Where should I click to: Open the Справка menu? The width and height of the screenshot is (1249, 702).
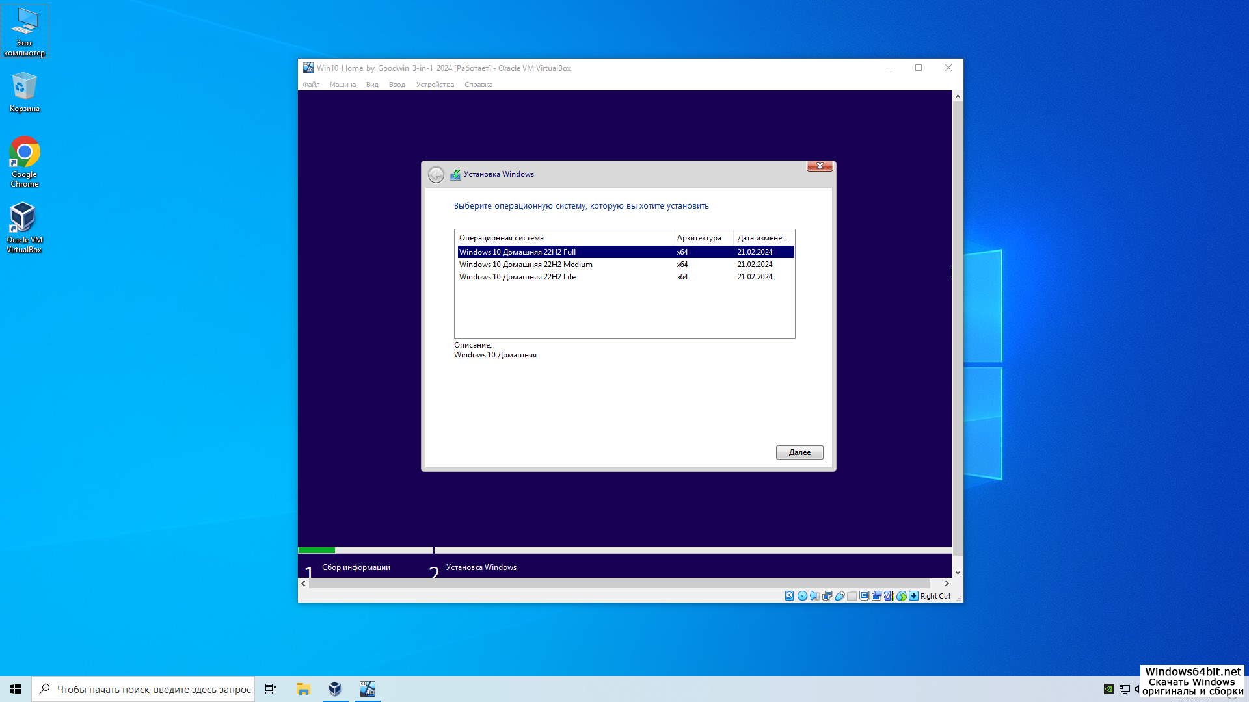478,84
